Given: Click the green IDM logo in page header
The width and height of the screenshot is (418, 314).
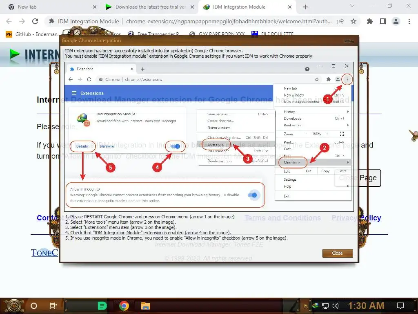Looking at the screenshot, I should (14, 54).
